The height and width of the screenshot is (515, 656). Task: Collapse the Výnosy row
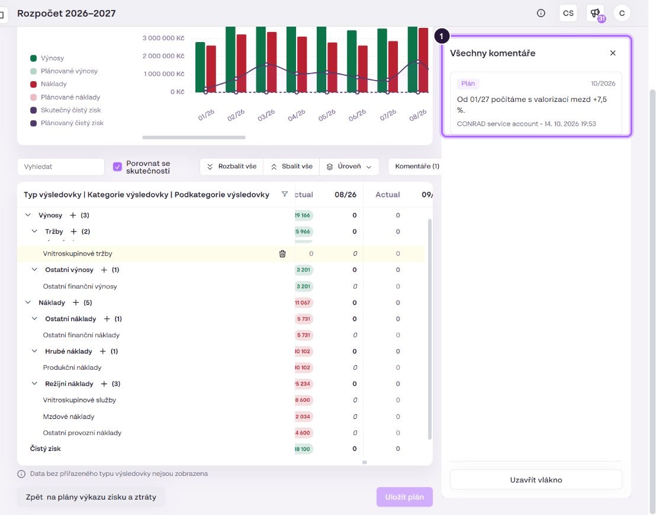(x=28, y=215)
